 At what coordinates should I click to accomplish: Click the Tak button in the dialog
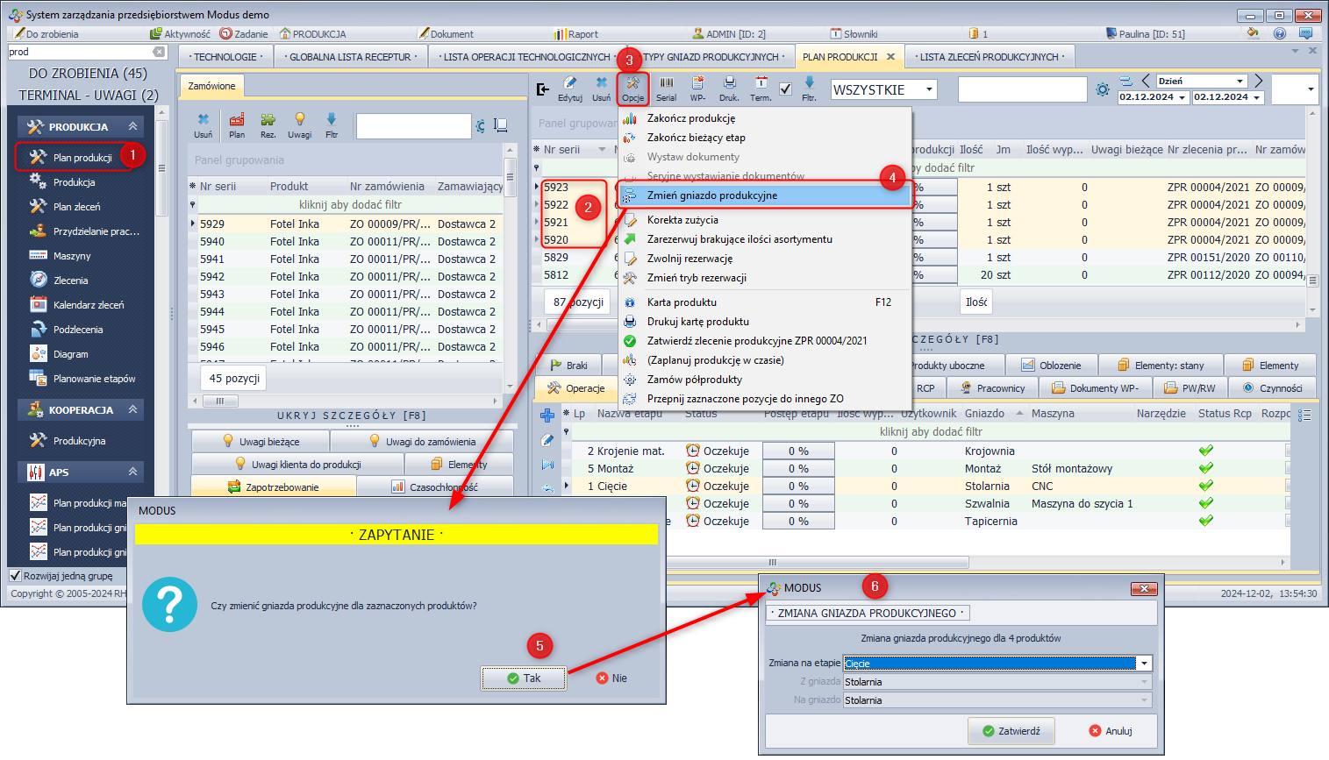523,678
